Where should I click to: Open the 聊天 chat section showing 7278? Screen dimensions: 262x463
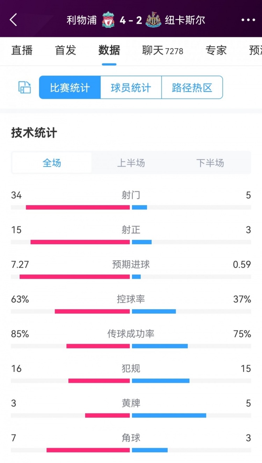point(162,50)
